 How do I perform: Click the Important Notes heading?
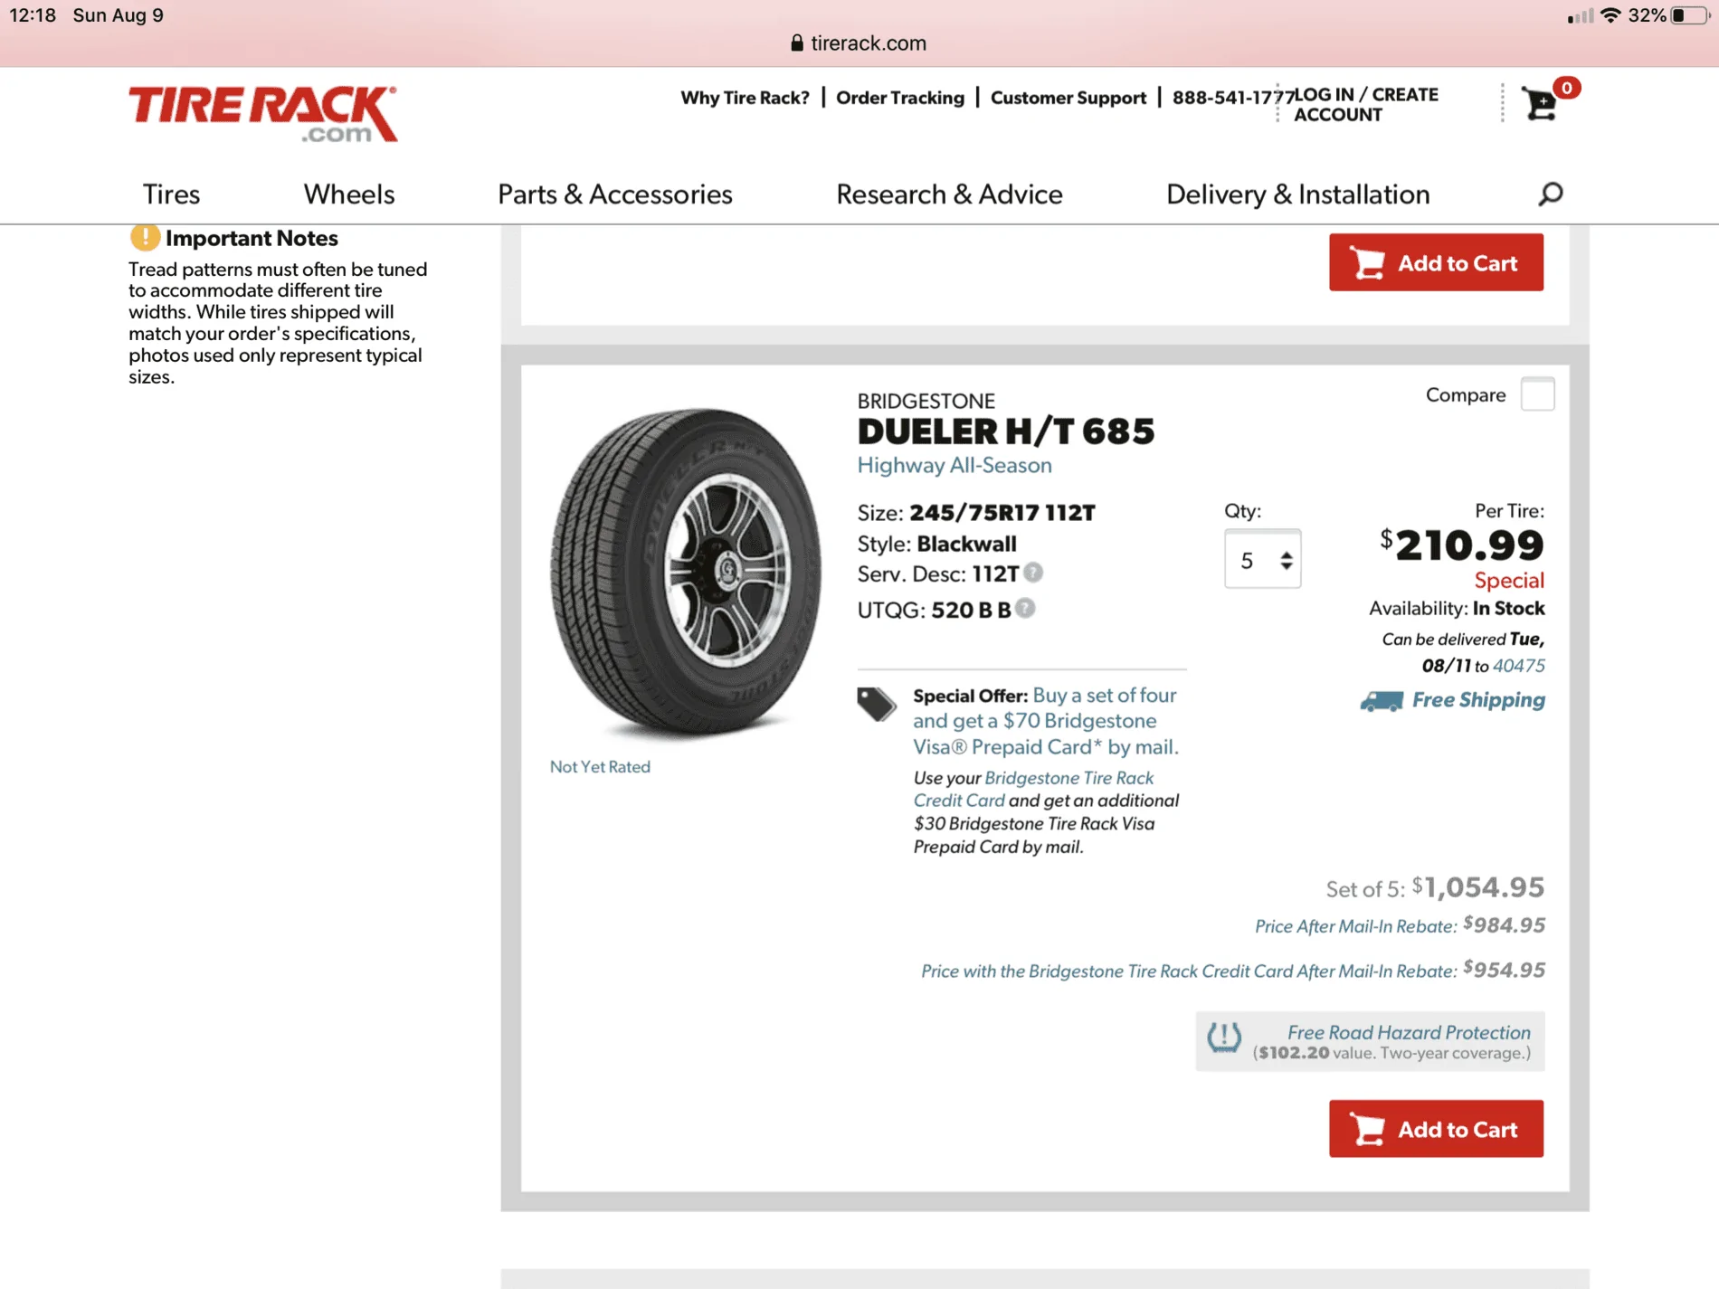(x=252, y=238)
